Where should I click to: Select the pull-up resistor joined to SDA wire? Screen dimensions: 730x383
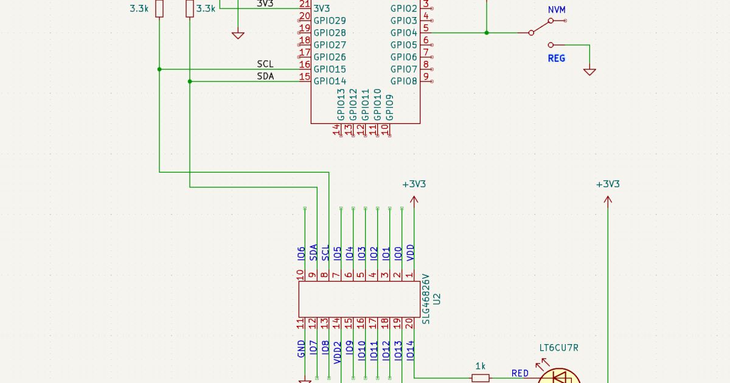click(190, 9)
